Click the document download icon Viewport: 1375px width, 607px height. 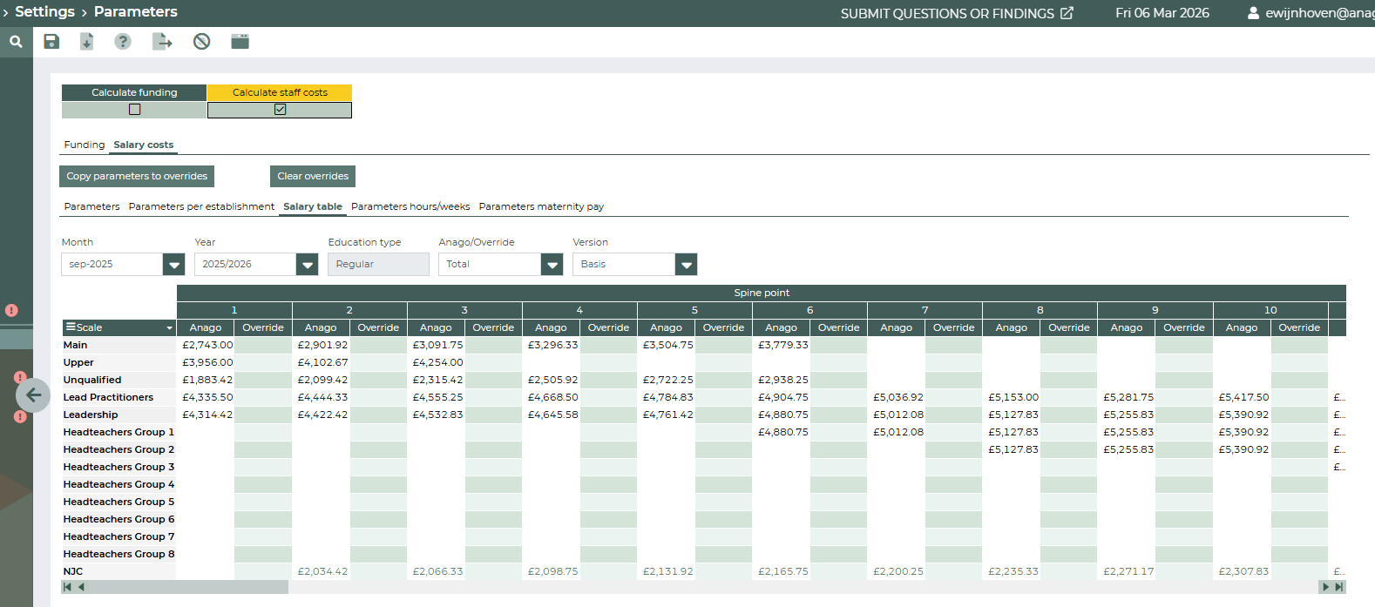click(86, 42)
